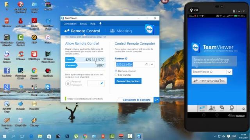
Task: Click the TeamViewer logo in the window header
Action: (149, 30)
